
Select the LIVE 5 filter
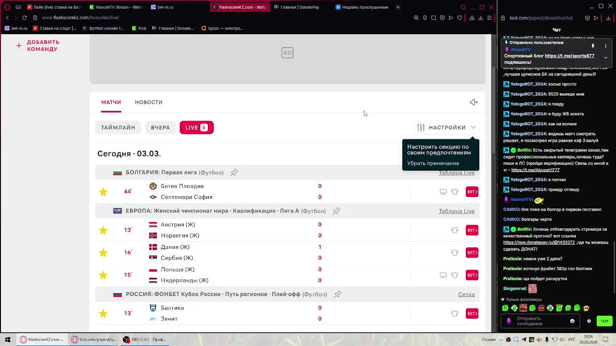[x=196, y=127]
